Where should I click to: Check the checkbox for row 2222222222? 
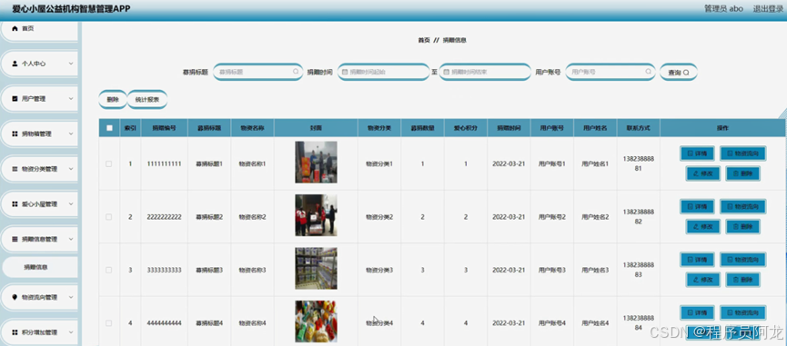(109, 217)
